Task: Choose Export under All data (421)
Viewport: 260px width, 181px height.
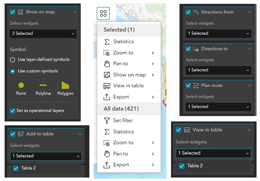Action: point(129,165)
